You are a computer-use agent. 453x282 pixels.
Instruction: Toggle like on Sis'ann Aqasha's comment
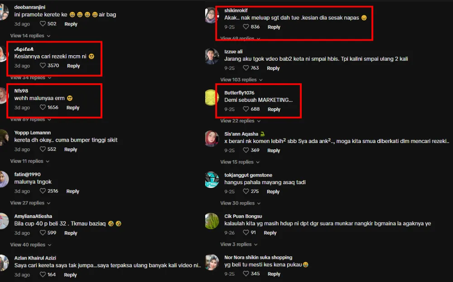click(x=246, y=150)
